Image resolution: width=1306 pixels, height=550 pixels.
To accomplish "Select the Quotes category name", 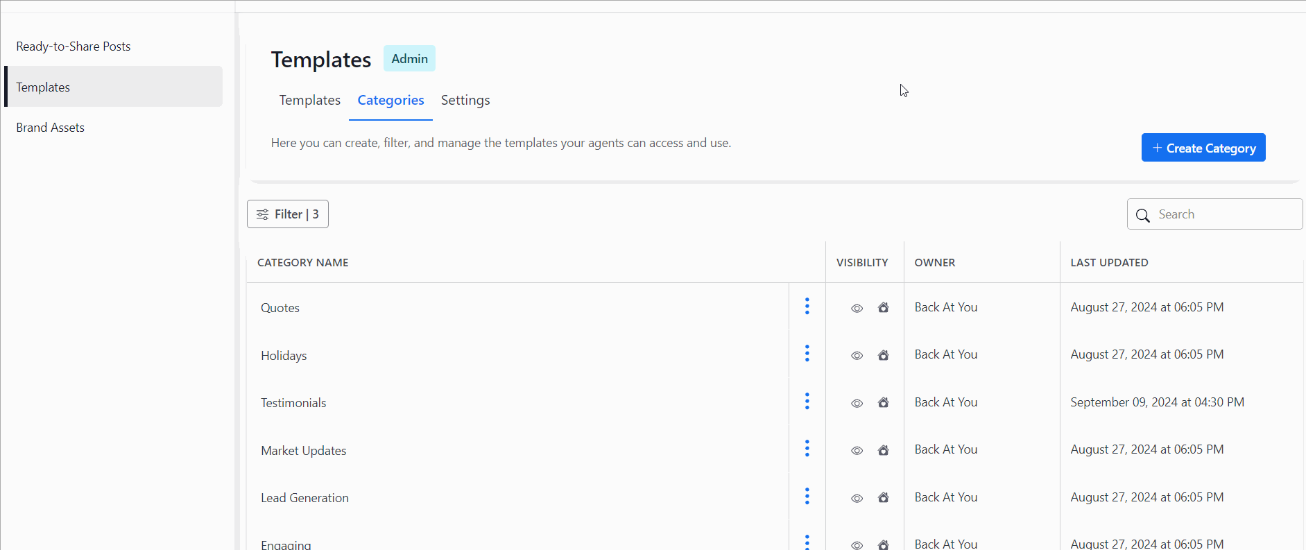I will [x=280, y=308].
